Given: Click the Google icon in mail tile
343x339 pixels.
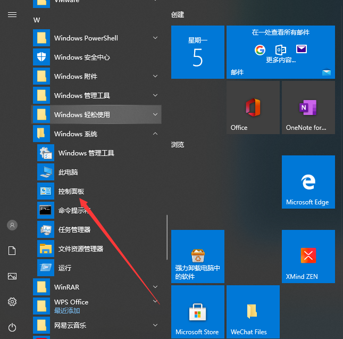Looking at the screenshot, I should click(260, 50).
